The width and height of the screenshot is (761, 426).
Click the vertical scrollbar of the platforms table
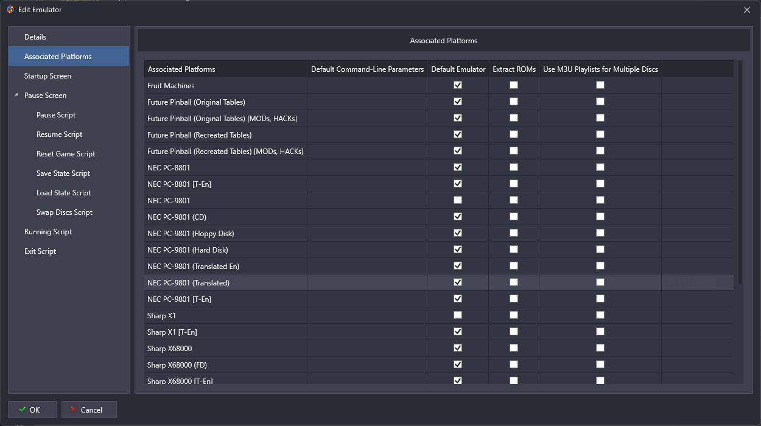tap(740, 172)
